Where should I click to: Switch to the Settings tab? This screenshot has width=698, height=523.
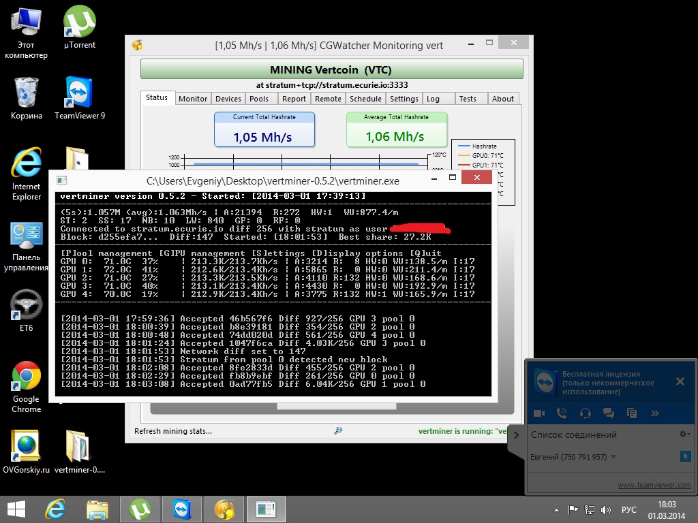click(x=404, y=99)
